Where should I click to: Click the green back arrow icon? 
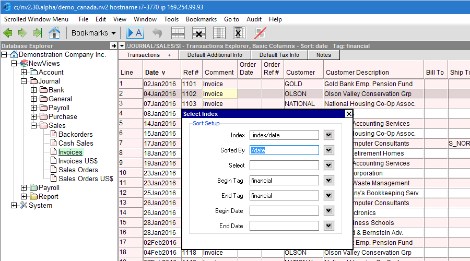tap(8, 33)
